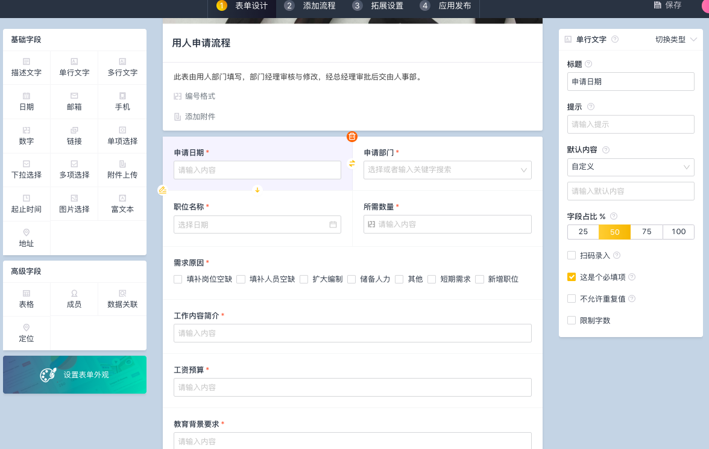709x449 pixels.
Task: Click the swap field arrows icon
Action: click(352, 164)
